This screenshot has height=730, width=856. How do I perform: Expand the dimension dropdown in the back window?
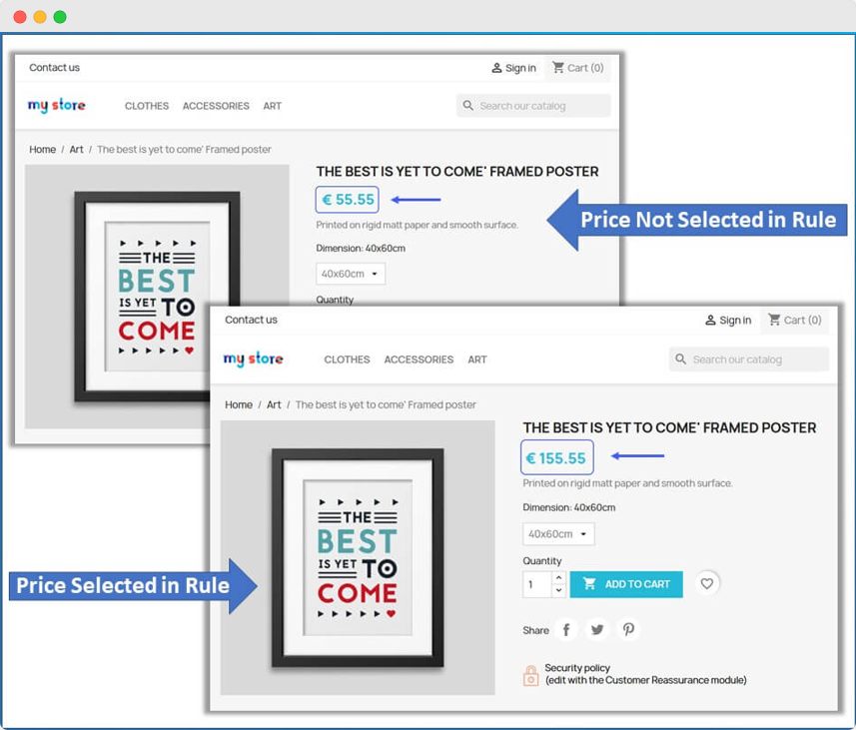click(x=351, y=274)
